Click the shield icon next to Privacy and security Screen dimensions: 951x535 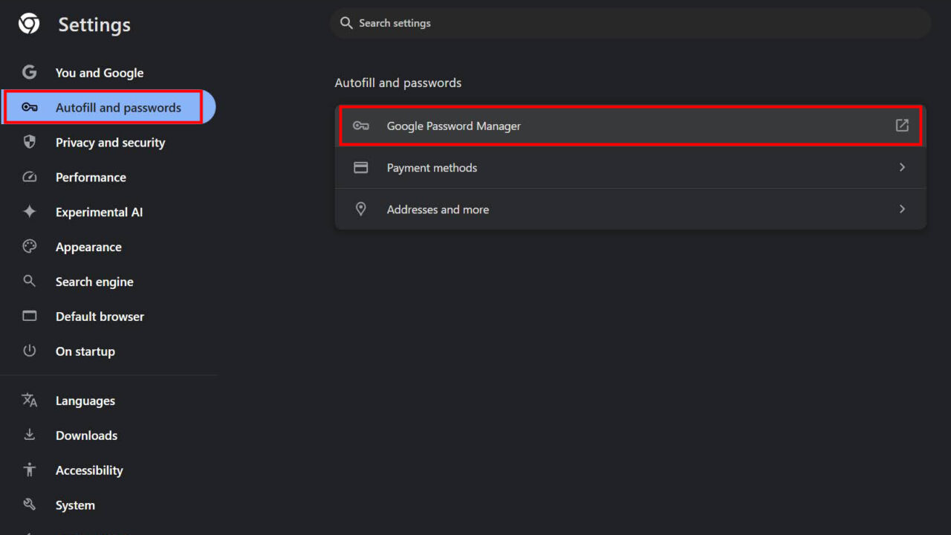pyautogui.click(x=30, y=142)
